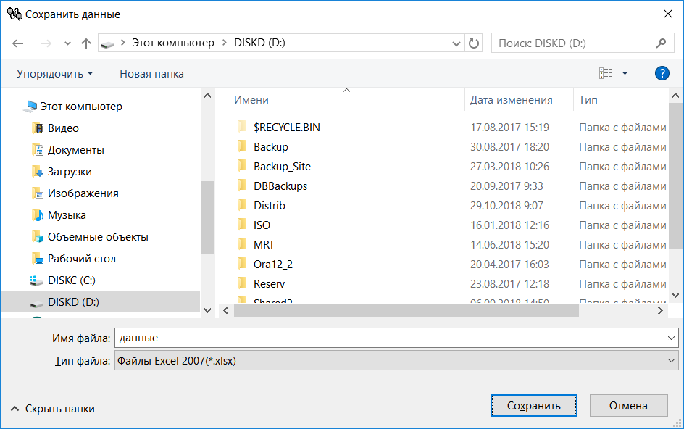This screenshot has height=429, width=684.
Task: Click the Имя column header
Action: (248, 99)
